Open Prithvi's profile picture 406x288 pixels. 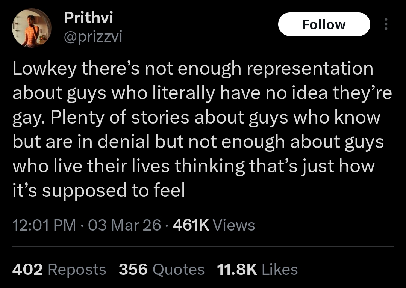[x=32, y=28]
